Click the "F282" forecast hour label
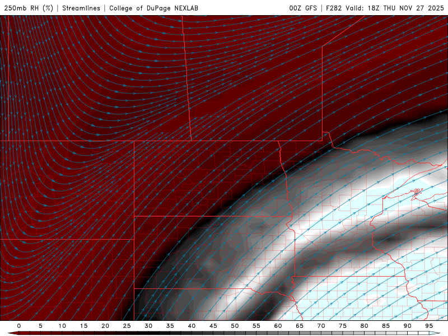The height and width of the screenshot is (336, 448). pos(334,8)
